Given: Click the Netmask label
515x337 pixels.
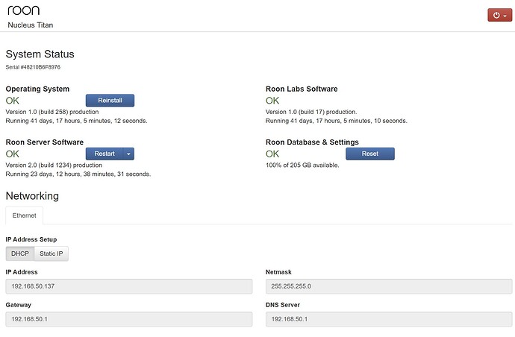Looking at the screenshot, I should 278,272.
